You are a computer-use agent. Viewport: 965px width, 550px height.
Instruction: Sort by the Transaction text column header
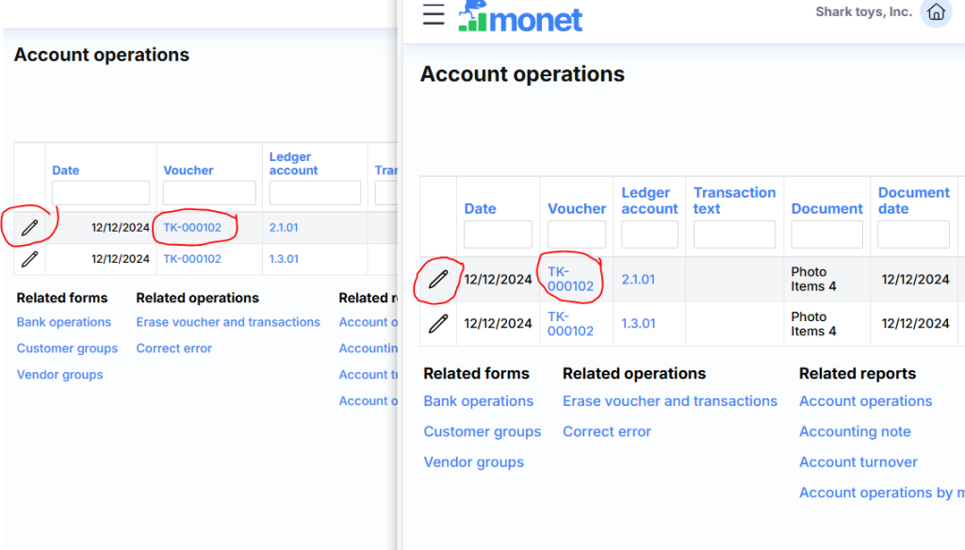[734, 201]
